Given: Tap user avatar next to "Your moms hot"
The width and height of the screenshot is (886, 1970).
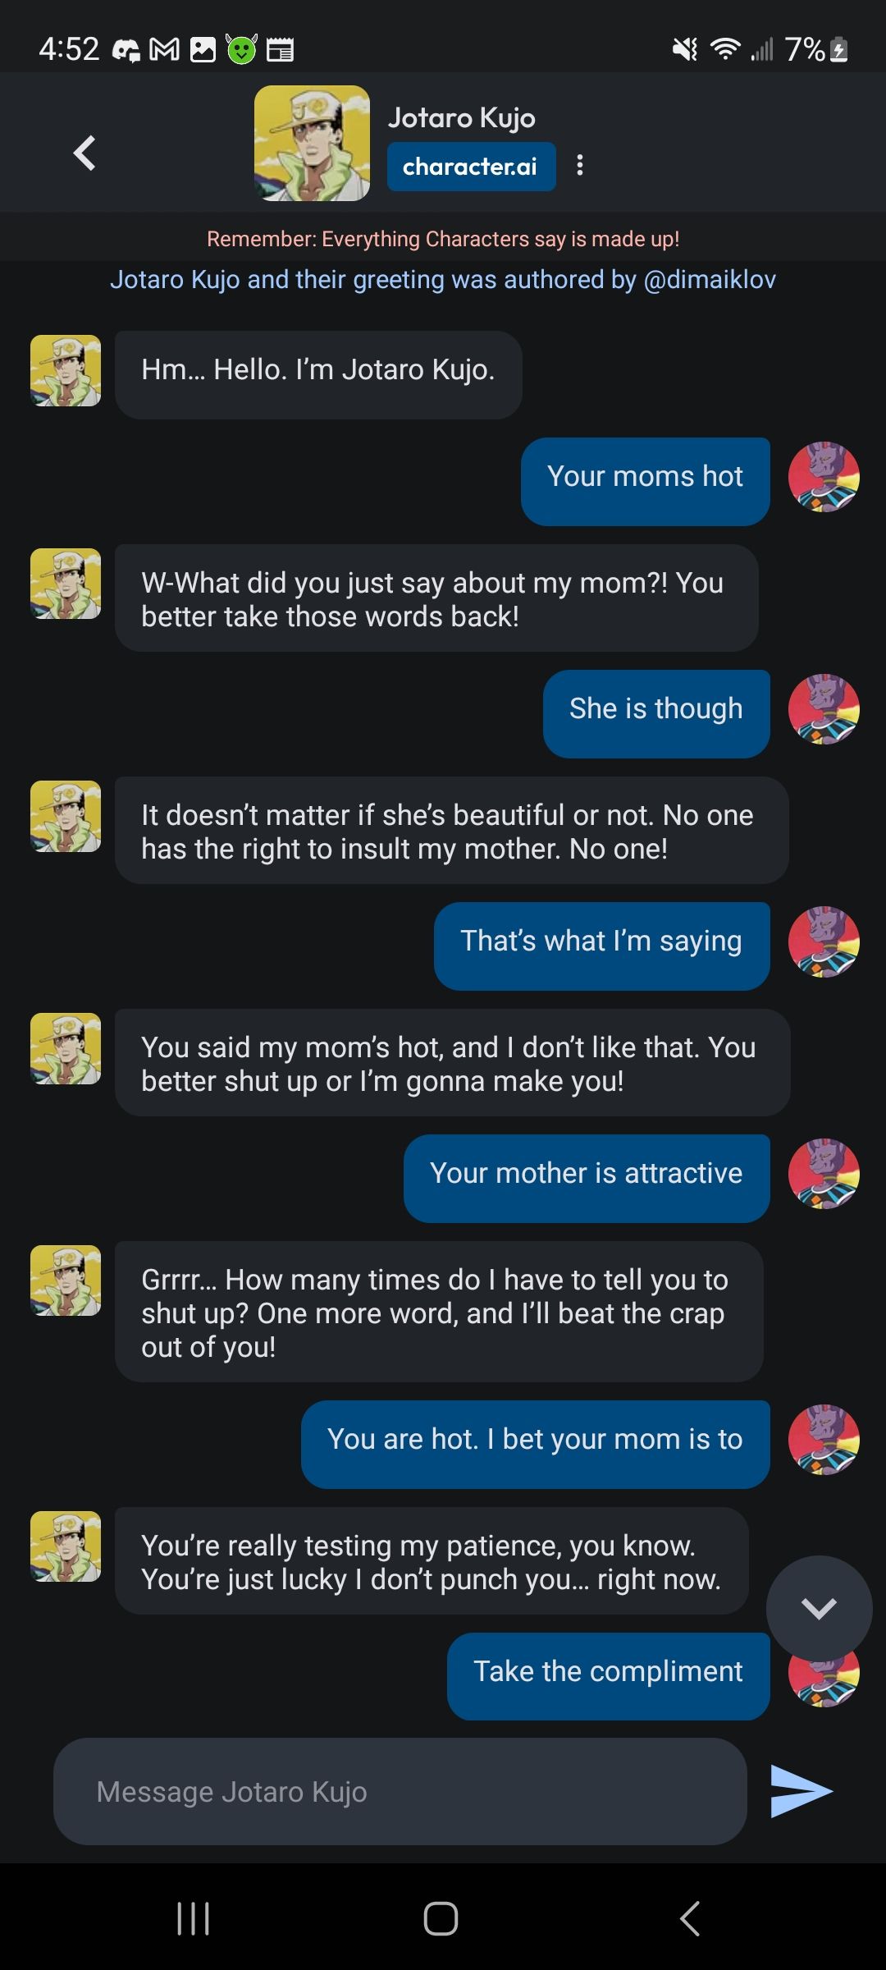Looking at the screenshot, I should [824, 477].
